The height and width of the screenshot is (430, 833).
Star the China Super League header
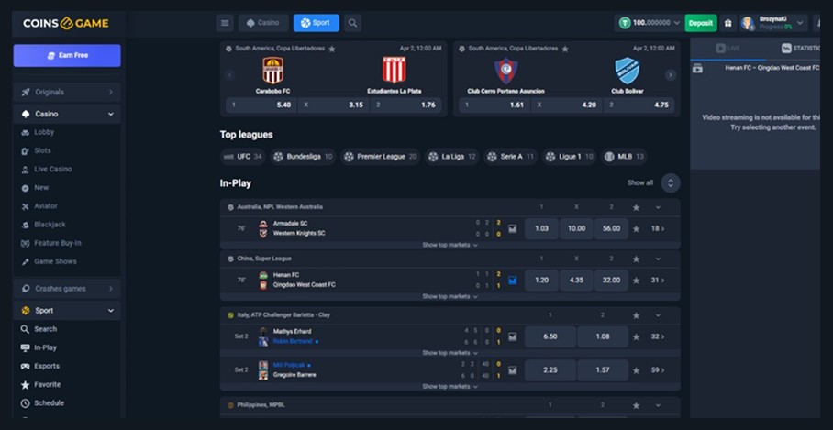[x=636, y=259]
